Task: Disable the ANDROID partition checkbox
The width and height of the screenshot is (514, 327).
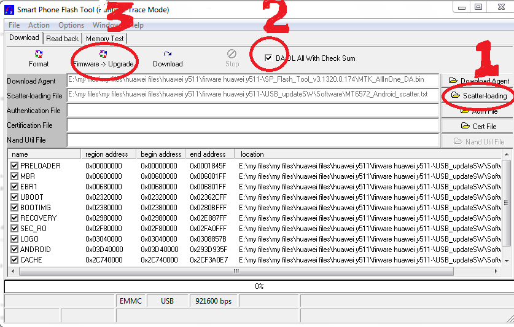Action: tap(15, 250)
